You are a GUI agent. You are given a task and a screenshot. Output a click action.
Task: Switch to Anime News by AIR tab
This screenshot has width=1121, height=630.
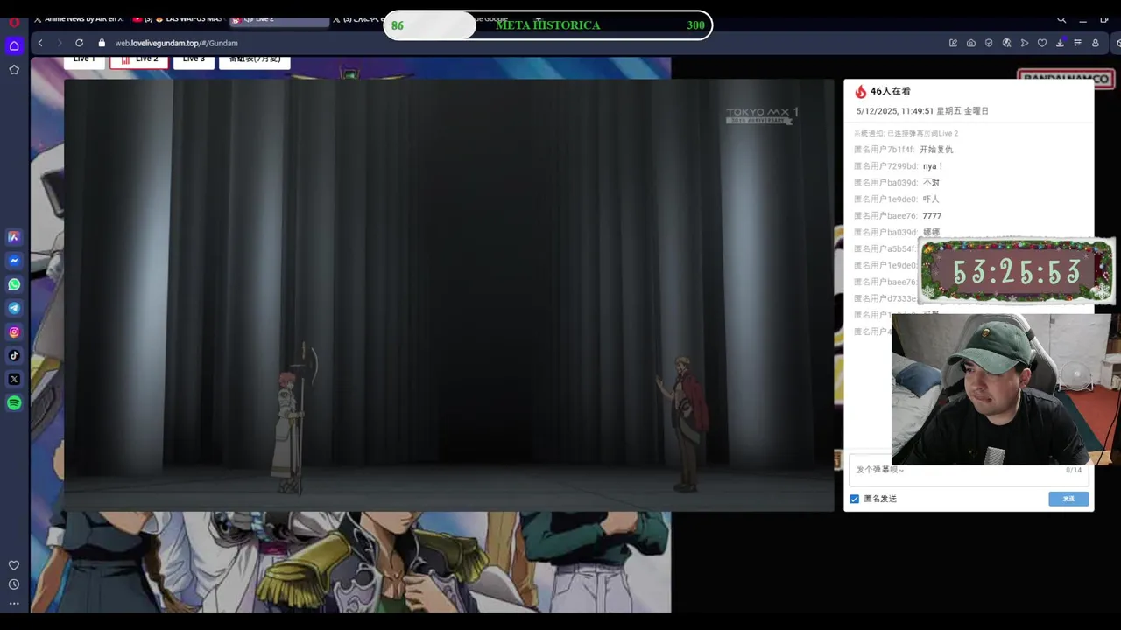click(79, 19)
